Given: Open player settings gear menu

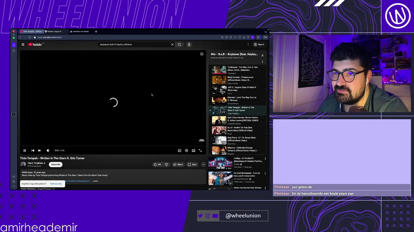Looking at the screenshot, I should 186,150.
